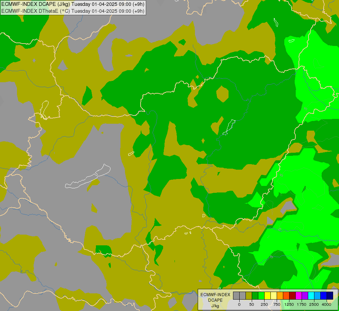Screen dimensions: 339x311
Task: Click the legend label 'ECMWF-INDEX'
Action: pyautogui.click(x=215, y=295)
